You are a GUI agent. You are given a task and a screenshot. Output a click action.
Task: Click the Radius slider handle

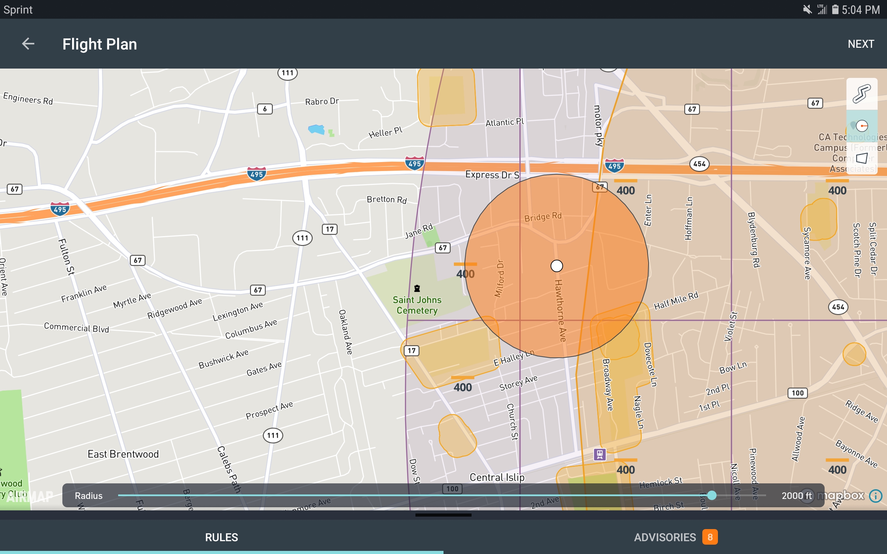pos(712,495)
